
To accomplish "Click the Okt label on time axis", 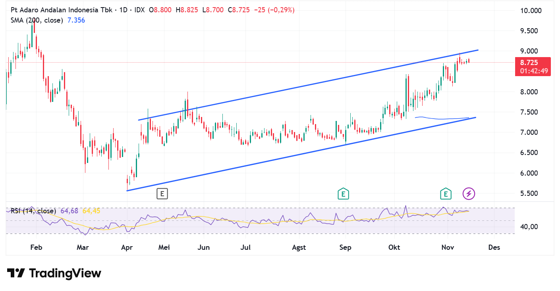I will click(394, 247).
